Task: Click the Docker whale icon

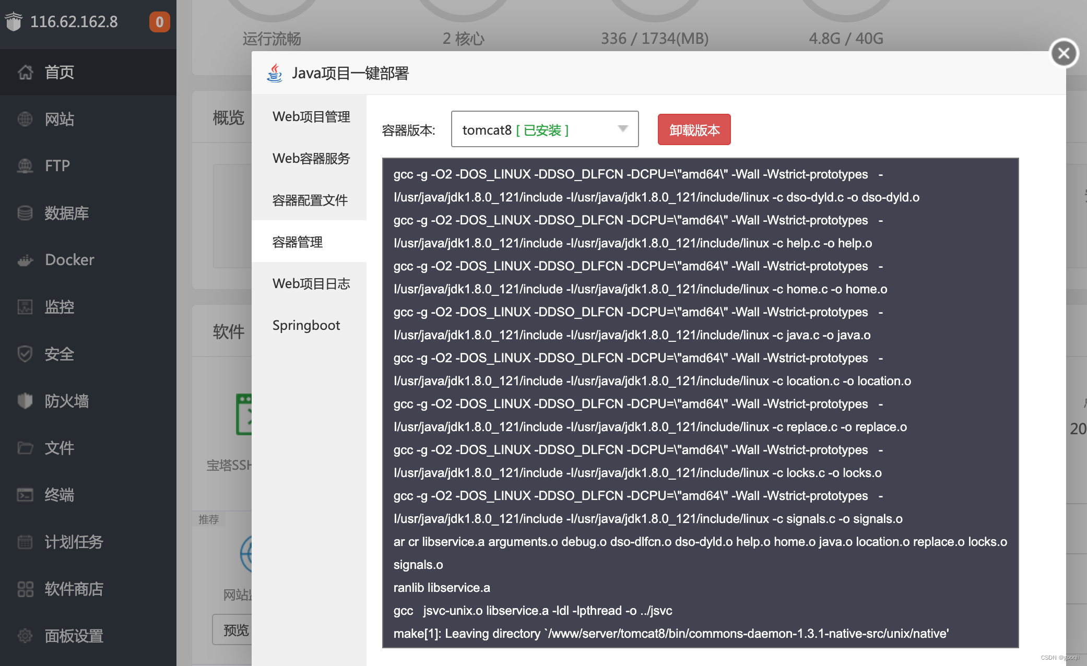Action: (25, 260)
